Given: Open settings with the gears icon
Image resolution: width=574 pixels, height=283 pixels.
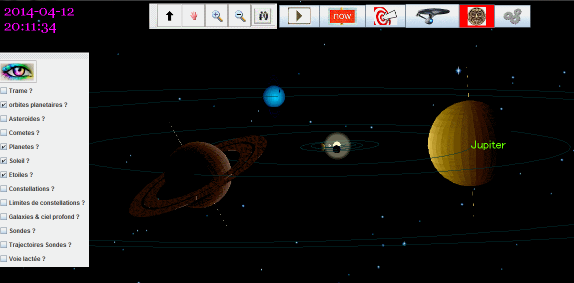Looking at the screenshot, I should pyautogui.click(x=512, y=16).
